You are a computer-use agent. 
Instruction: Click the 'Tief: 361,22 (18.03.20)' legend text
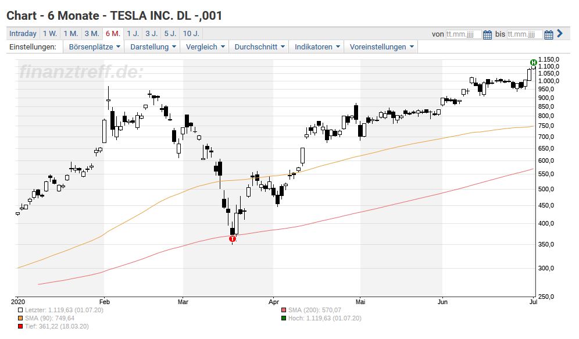point(56,326)
